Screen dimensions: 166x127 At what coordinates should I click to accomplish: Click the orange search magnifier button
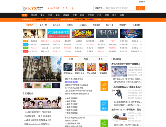140,8
